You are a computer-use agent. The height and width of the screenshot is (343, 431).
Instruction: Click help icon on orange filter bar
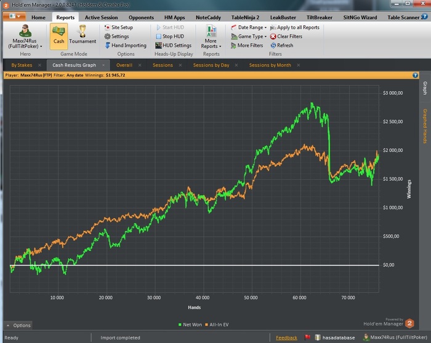415,75
